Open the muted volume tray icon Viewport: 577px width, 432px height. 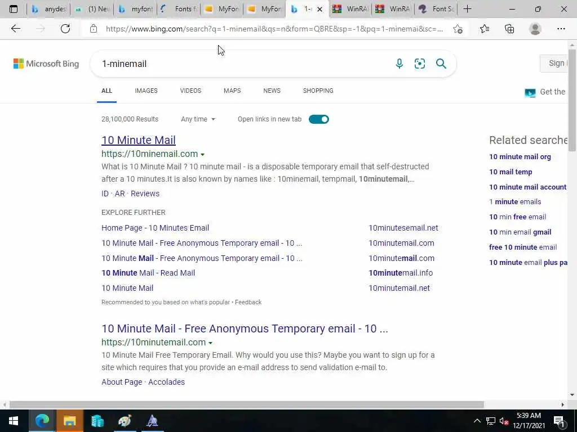[x=504, y=421]
